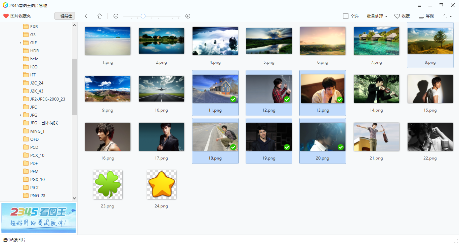The width and height of the screenshot is (459, 244).
Task: Open the 批量处理 batch dropdown
Action: (x=377, y=16)
